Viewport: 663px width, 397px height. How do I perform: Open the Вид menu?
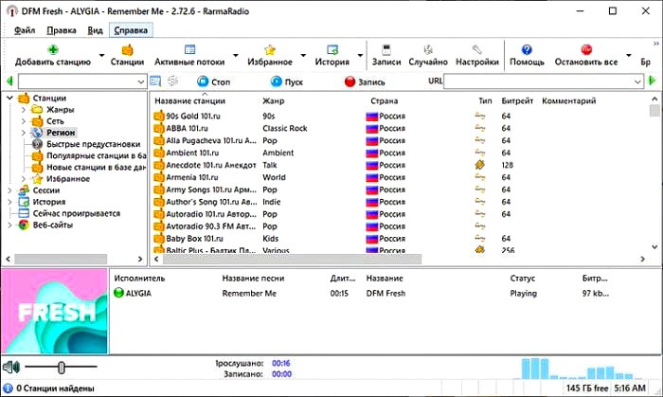click(95, 30)
